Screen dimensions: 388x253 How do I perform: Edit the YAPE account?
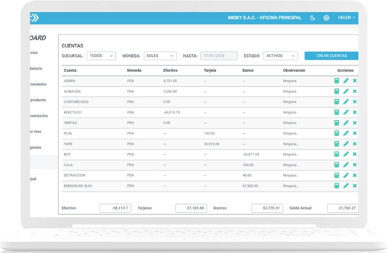pyautogui.click(x=345, y=144)
